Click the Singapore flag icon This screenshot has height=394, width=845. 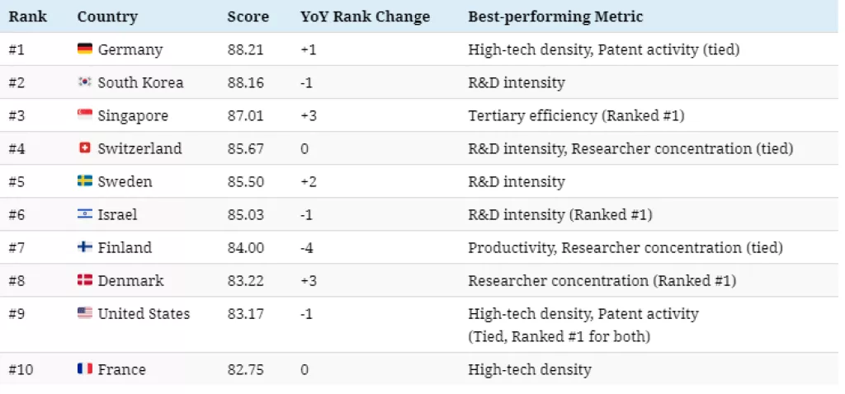coord(84,115)
